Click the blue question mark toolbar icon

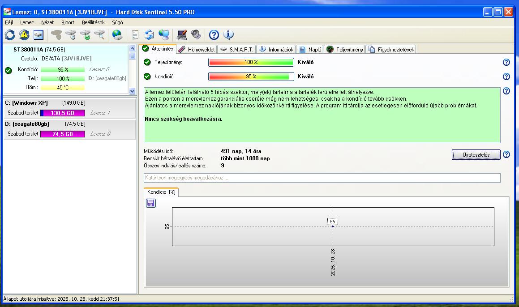[214, 34]
